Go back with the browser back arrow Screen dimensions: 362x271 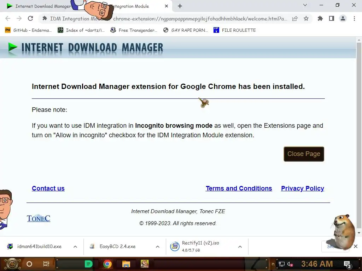click(x=8, y=18)
